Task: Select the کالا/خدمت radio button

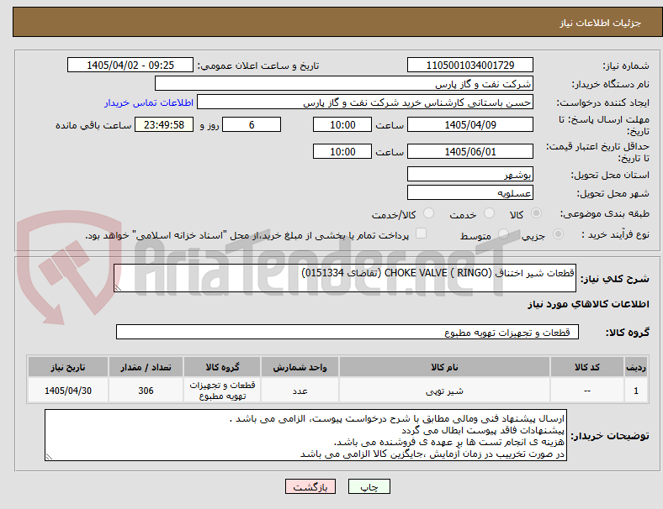Action: point(429,213)
